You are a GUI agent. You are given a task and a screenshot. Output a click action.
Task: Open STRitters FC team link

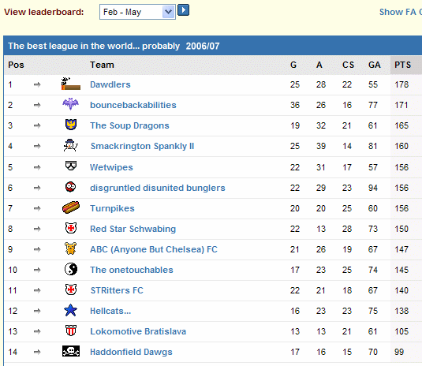coord(117,290)
